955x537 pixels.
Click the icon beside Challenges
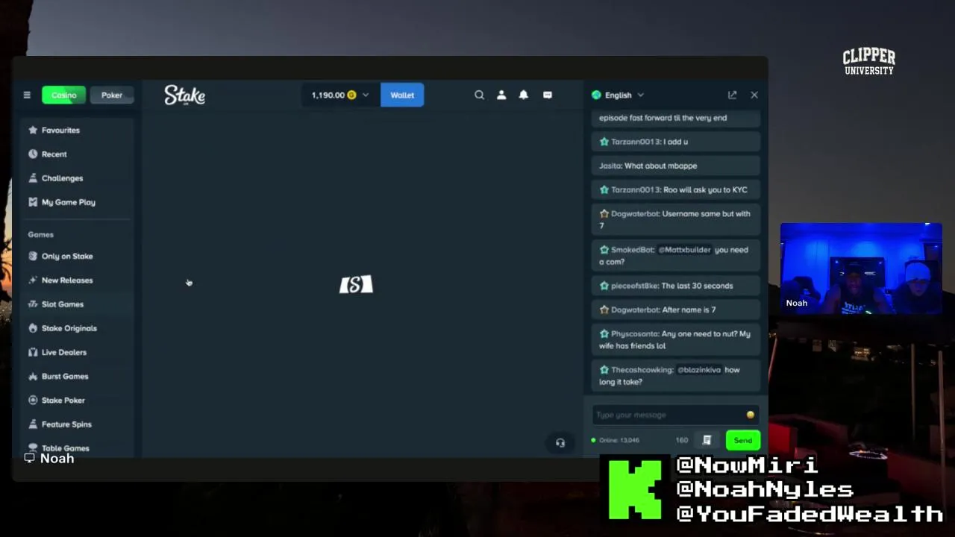click(33, 178)
